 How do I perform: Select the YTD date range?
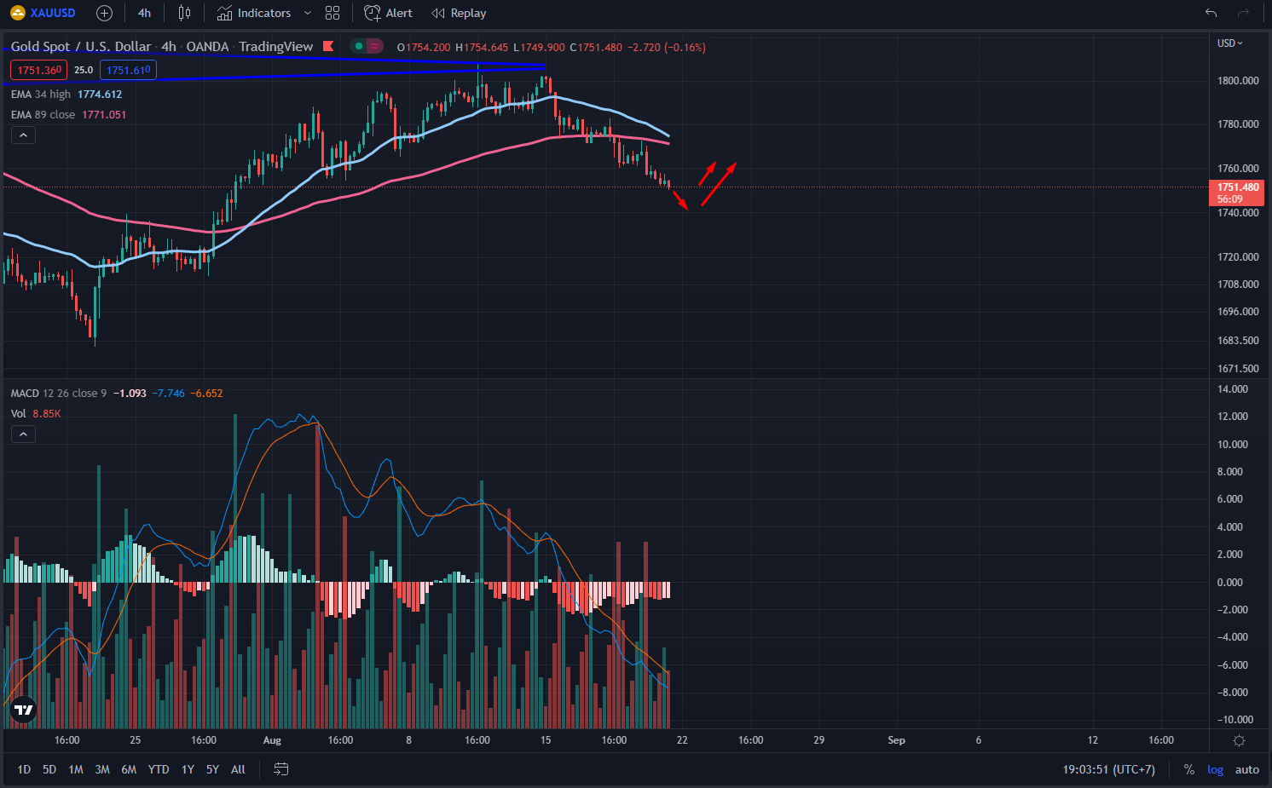pyautogui.click(x=159, y=769)
